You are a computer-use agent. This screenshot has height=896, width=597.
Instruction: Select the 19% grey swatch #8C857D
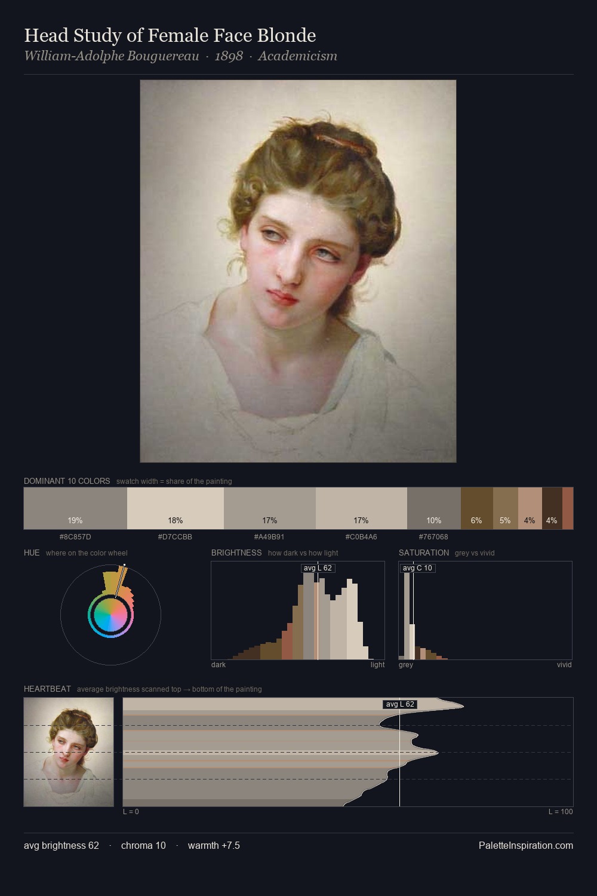[75, 508]
